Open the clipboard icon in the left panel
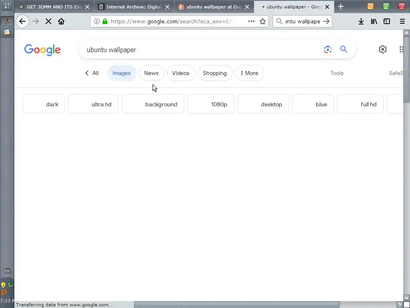 (7, 32)
